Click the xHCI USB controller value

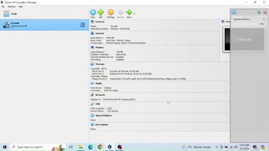(x=109, y=109)
